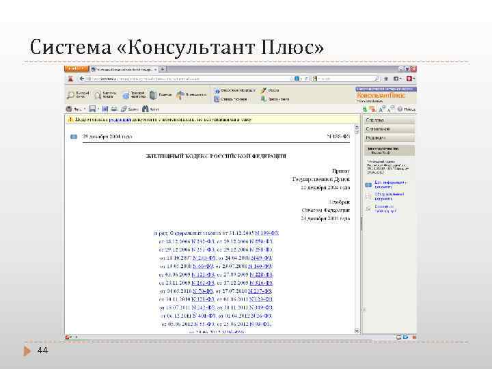
Task: Click the 'N 188-ФЗ' document number
Action: pos(338,137)
